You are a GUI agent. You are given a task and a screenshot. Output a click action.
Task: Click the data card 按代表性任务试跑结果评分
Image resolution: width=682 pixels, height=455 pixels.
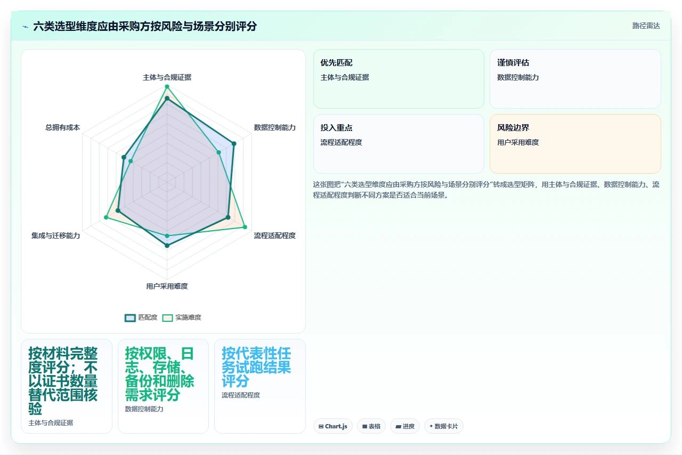pos(260,386)
